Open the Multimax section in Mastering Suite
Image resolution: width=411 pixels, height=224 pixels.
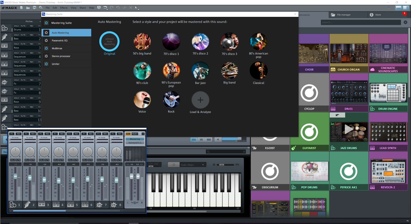point(67,48)
